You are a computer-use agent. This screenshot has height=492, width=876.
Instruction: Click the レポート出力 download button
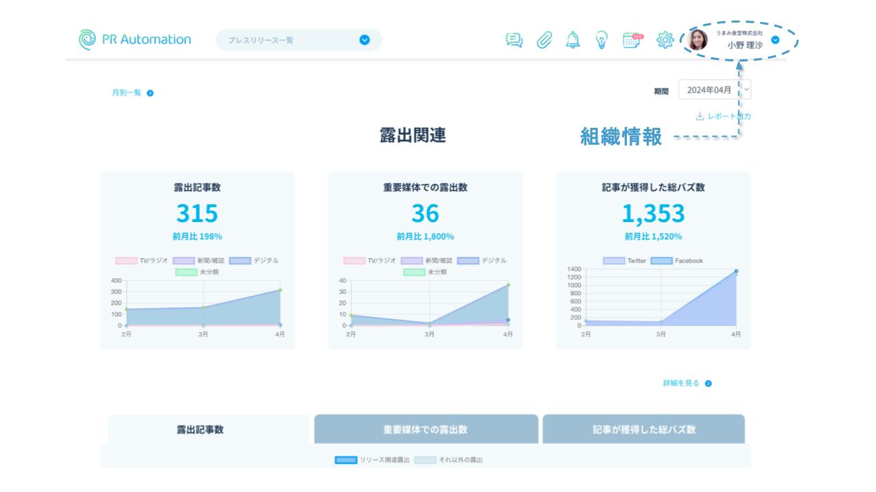[x=723, y=116]
